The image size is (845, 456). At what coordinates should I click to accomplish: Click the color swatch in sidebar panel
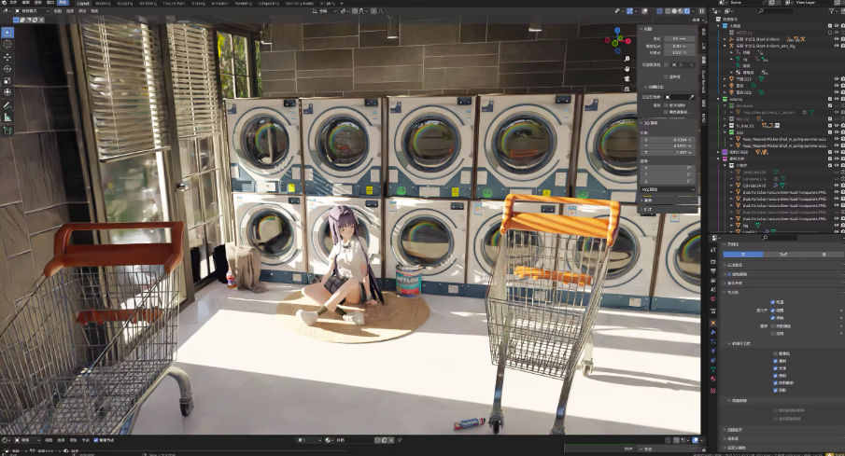pos(675,97)
